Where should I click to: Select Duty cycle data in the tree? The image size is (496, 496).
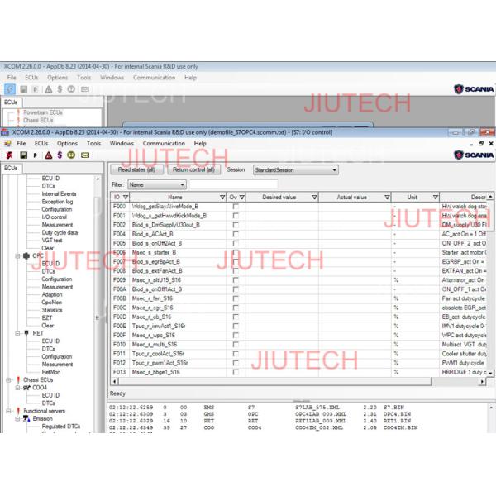[60, 232]
